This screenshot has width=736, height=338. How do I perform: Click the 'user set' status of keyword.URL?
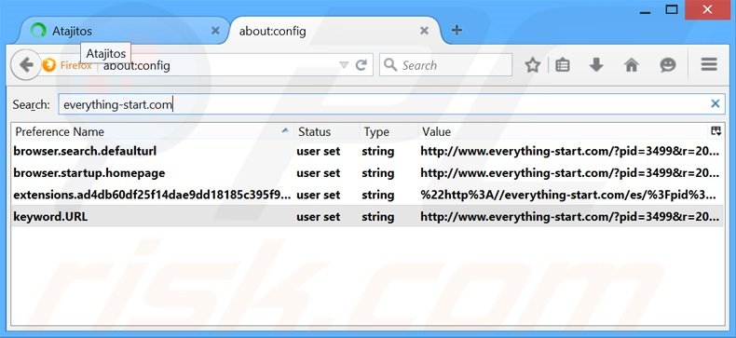319,216
